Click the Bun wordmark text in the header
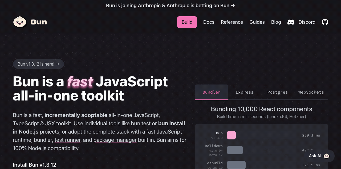The height and width of the screenshot is (169, 341). pos(39,22)
